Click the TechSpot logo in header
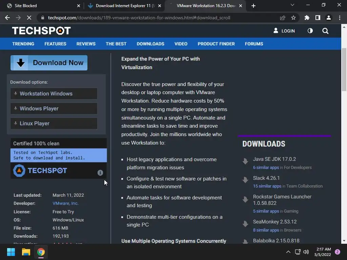The width and height of the screenshot is (347, 260). pyautogui.click(x=41, y=31)
